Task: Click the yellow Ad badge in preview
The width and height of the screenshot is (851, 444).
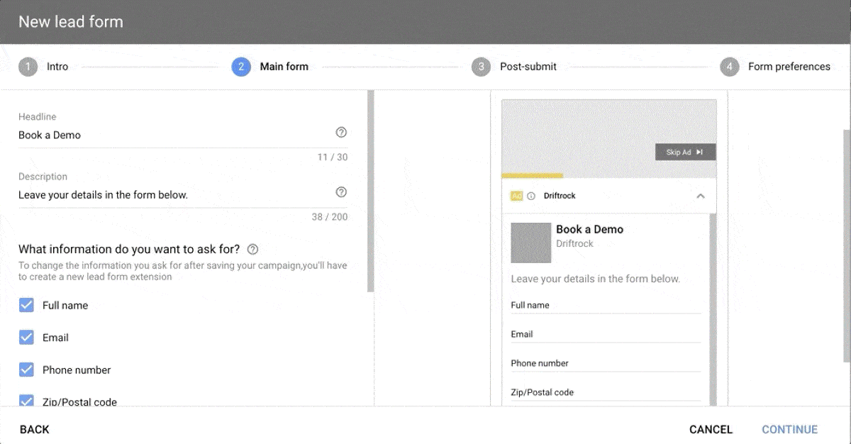Action: 516,196
